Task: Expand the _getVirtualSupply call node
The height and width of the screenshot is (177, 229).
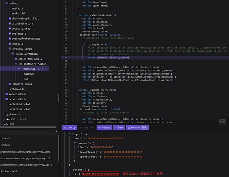Action: coord(16,59)
